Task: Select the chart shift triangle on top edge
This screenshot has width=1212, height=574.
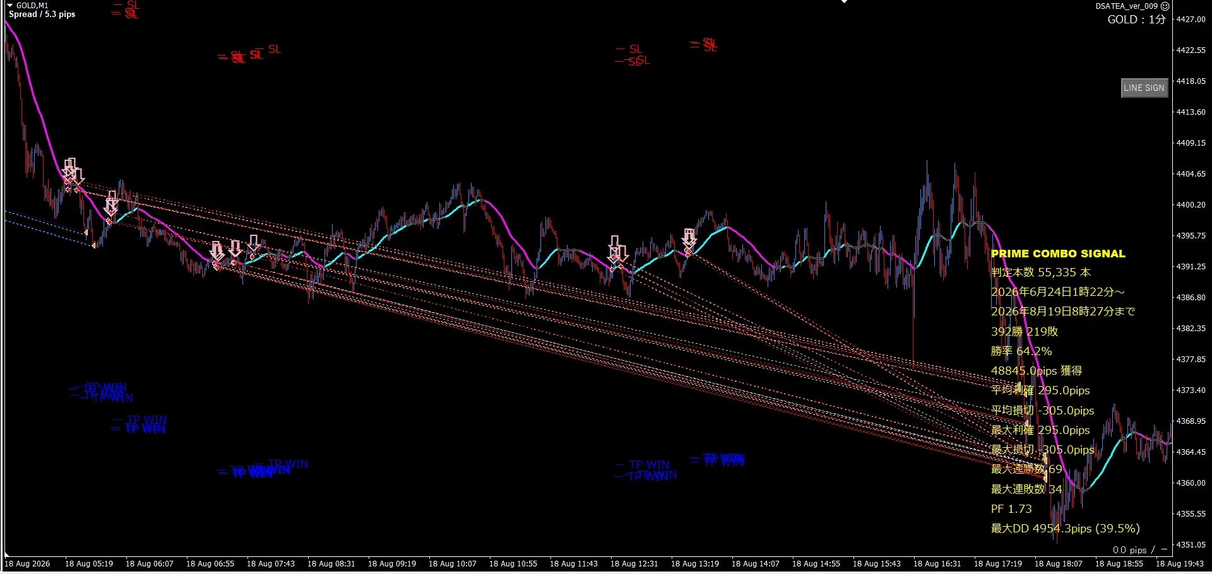Action: click(844, 2)
